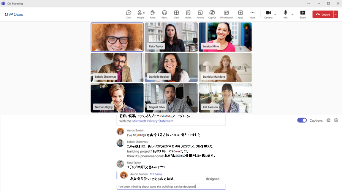
Task: Click the Teams logo in title bar
Action: [x=3, y=3]
